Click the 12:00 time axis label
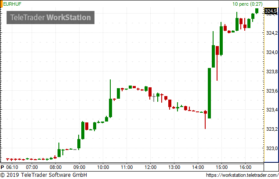Viewport: 279px width, 179px height. [151, 167]
